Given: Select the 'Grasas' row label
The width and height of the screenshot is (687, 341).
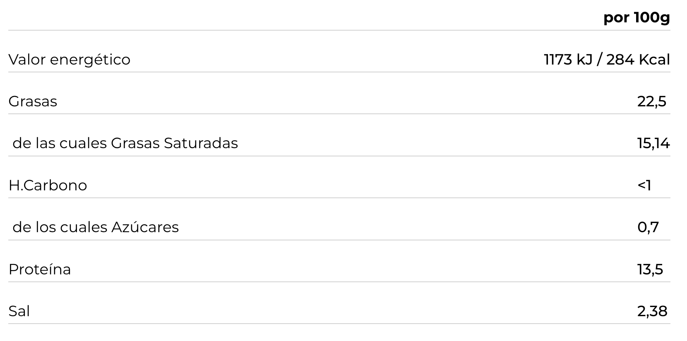Looking at the screenshot, I should tap(33, 101).
